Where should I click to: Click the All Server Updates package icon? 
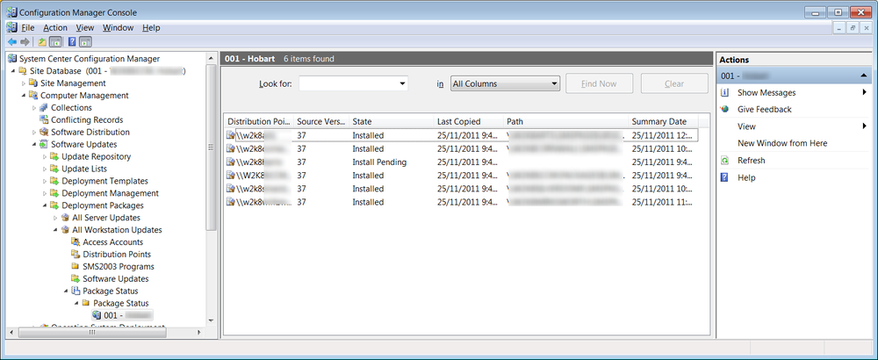tap(66, 218)
